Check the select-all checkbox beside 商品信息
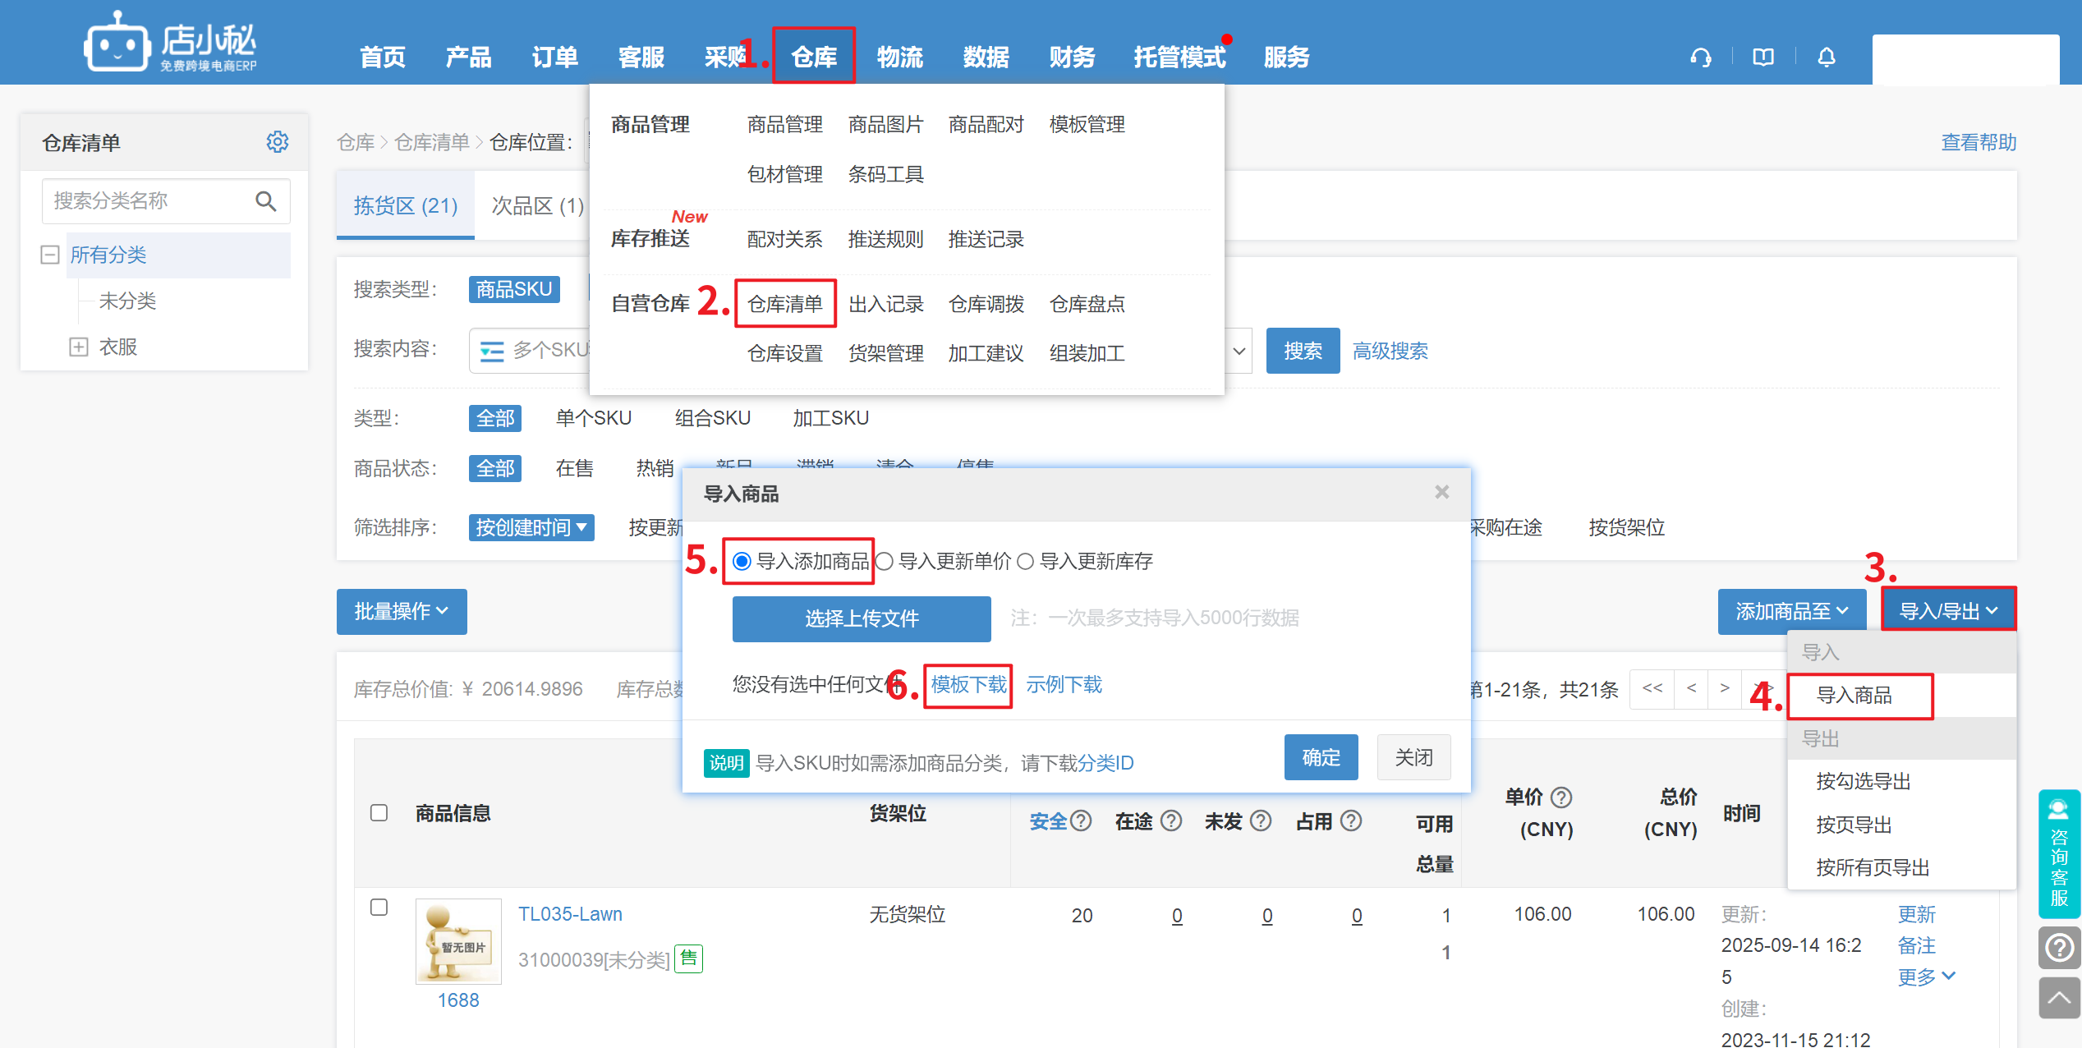This screenshot has height=1048, width=2082. click(379, 812)
